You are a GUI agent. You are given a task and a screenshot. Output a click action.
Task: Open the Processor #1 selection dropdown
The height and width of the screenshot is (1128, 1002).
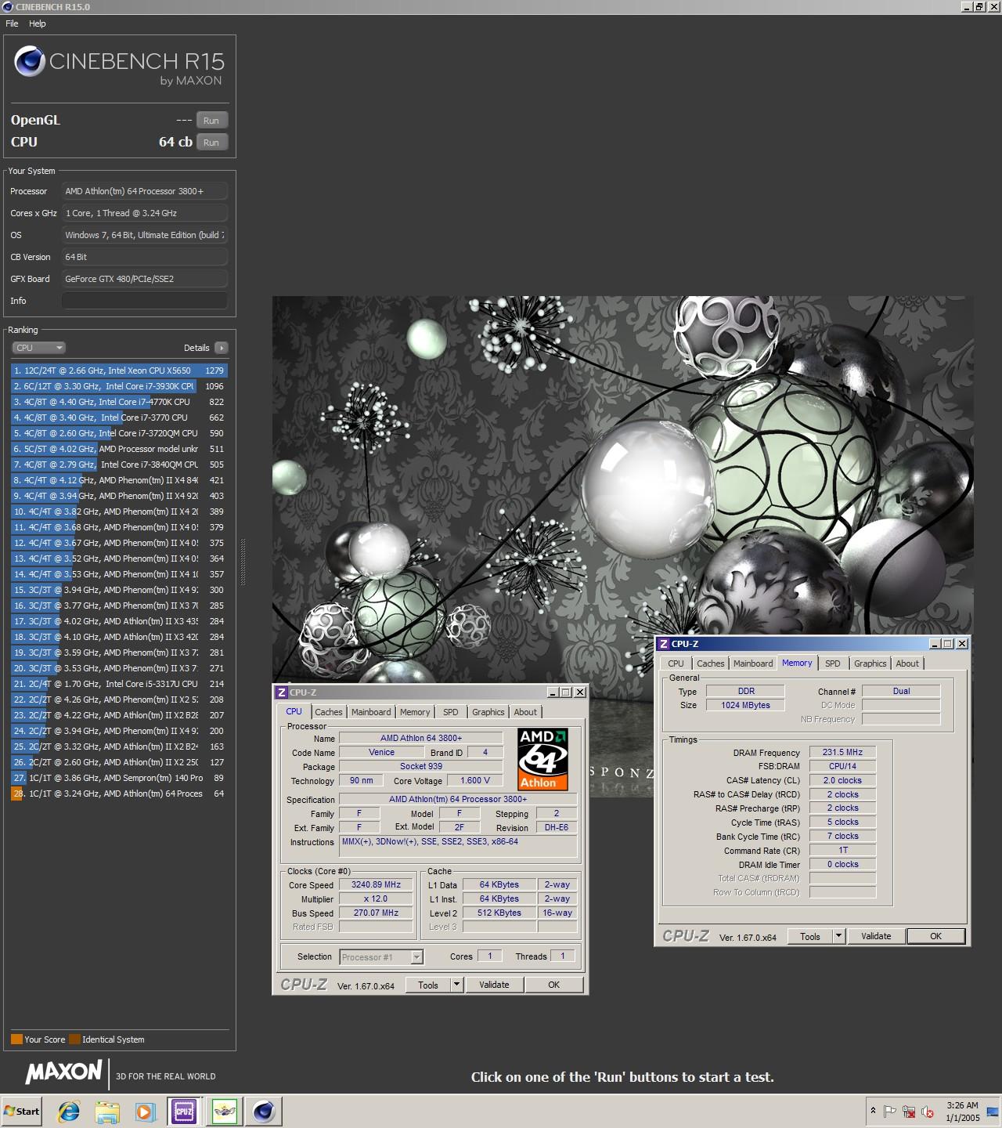coord(381,956)
